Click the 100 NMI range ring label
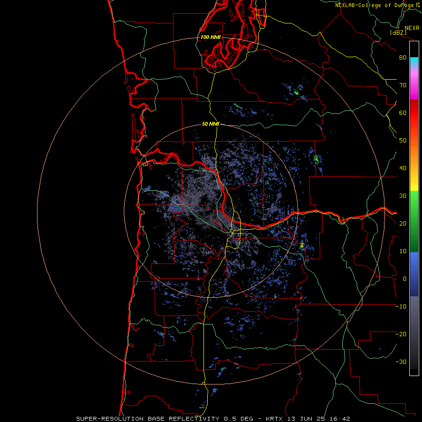This screenshot has height=422, width=422. click(211, 37)
